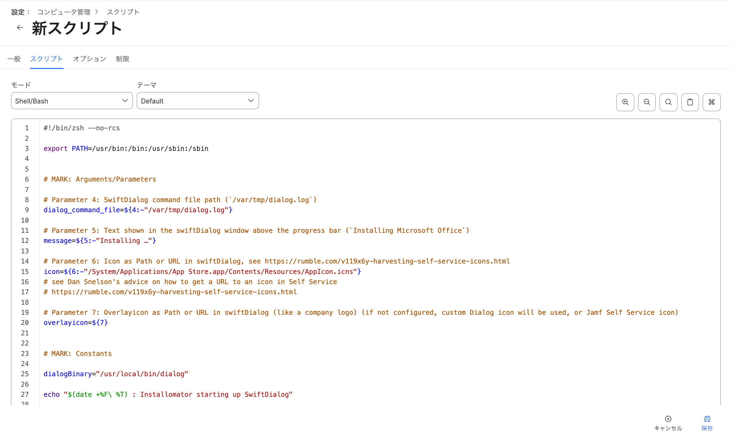Click line number 14 in gutter

pyautogui.click(x=25, y=261)
